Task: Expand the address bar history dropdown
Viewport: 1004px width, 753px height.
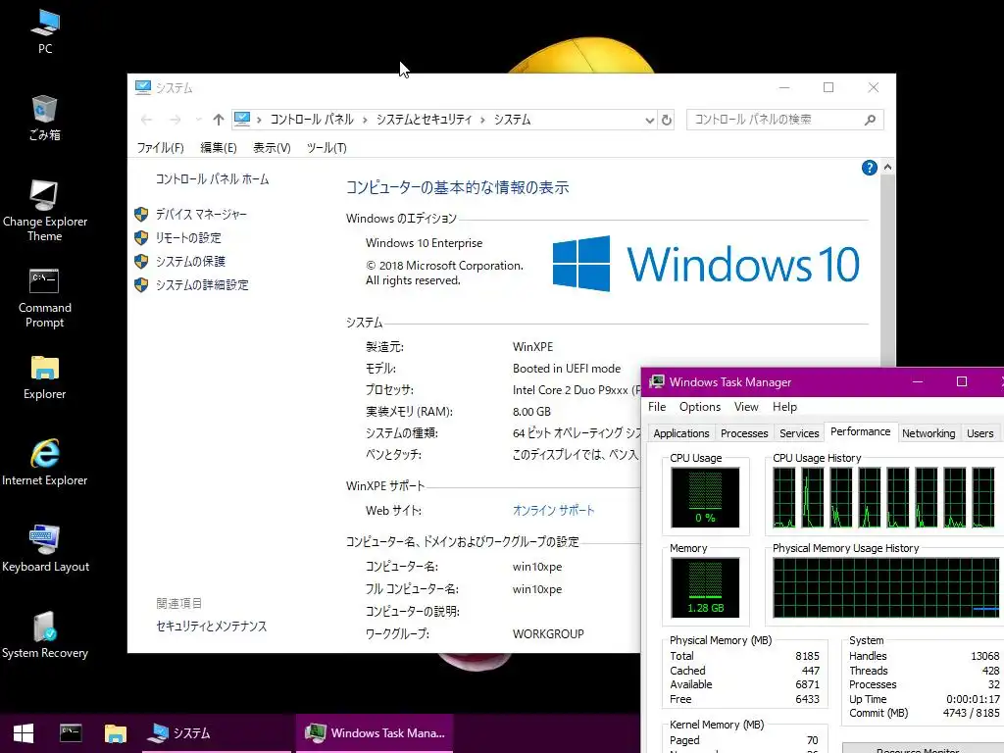Action: (x=649, y=121)
